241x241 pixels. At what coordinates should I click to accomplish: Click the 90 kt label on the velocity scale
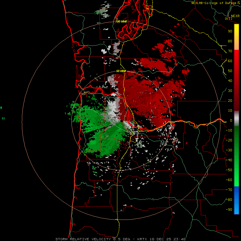pyautogui.click(x=230, y=31)
